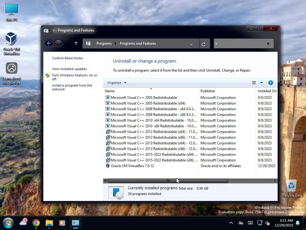Click the chevron between Programs and Programs and Features
The height and width of the screenshot is (230, 306).
click(116, 43)
